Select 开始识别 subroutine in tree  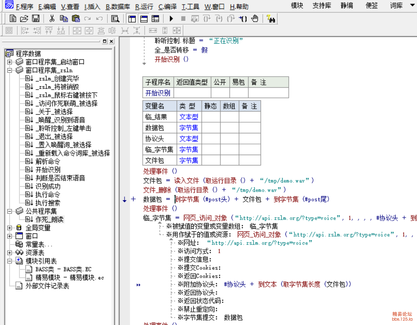(x=48, y=170)
